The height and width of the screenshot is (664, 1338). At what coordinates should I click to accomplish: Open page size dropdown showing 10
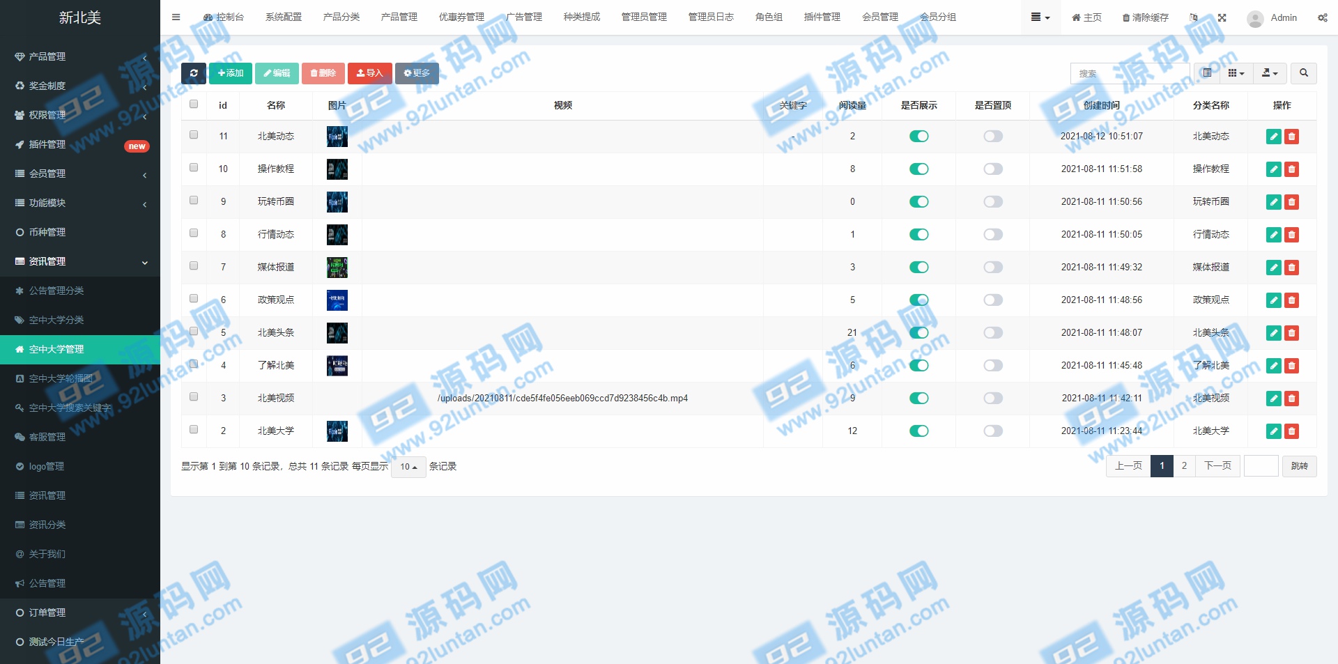click(408, 467)
